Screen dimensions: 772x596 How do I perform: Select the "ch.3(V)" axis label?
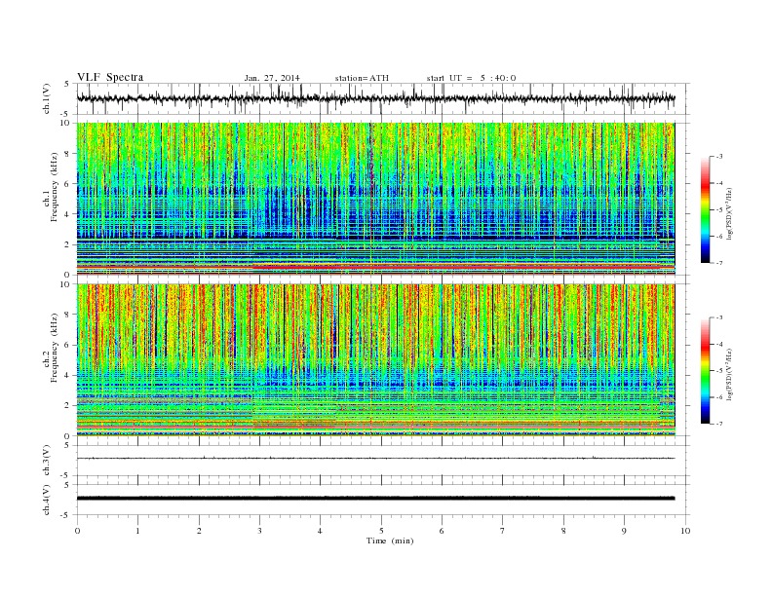click(47, 460)
